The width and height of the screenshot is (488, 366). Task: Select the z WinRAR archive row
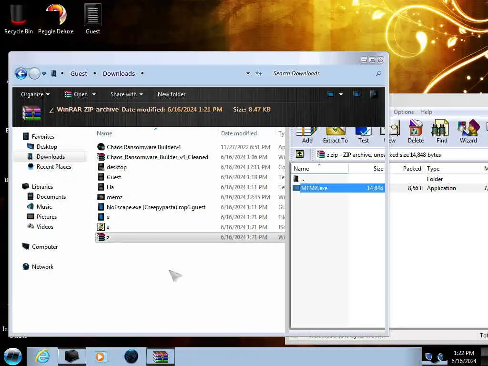(190, 237)
